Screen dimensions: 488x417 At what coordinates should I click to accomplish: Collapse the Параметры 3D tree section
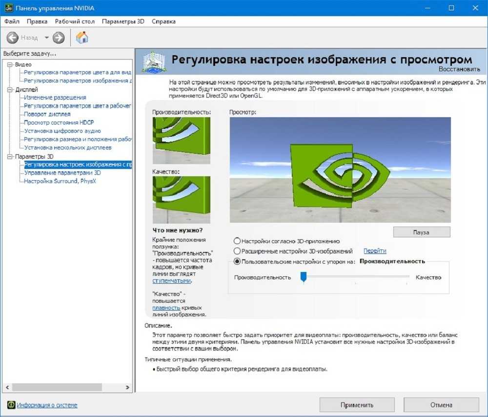(x=10, y=157)
